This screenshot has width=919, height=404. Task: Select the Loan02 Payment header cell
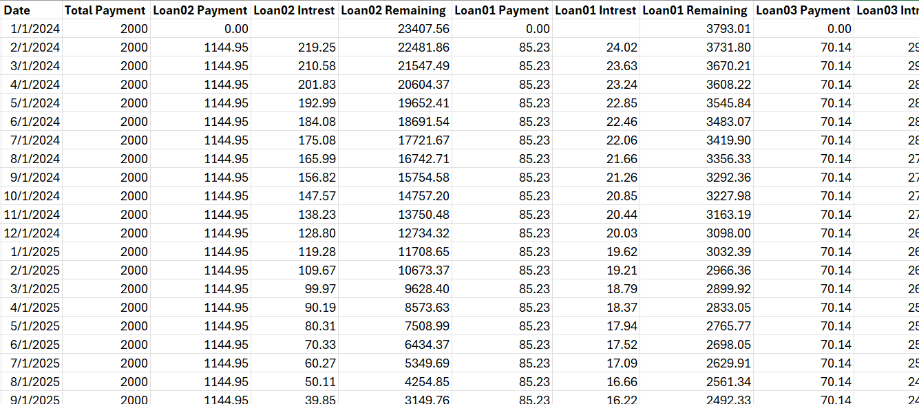[200, 10]
